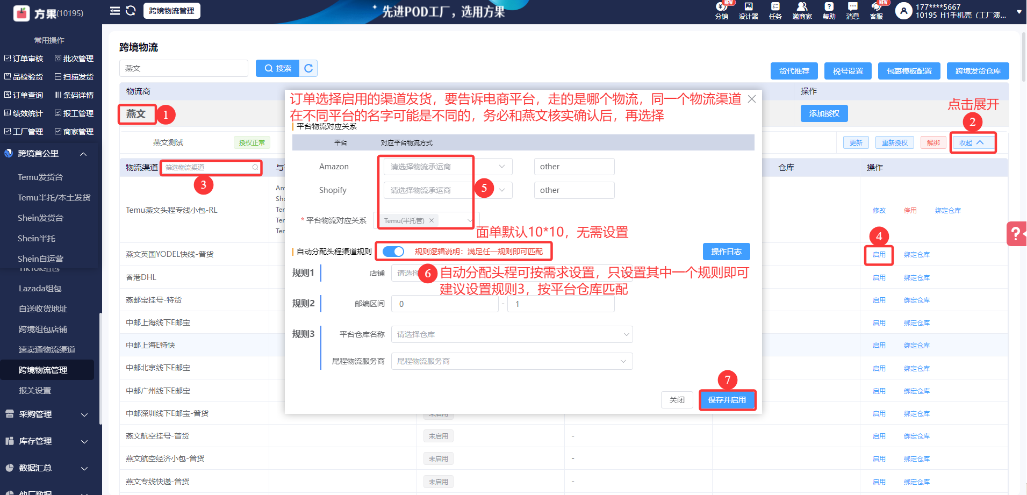Open 操作日志 in the dialog

tap(727, 252)
